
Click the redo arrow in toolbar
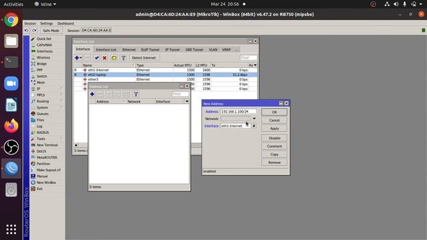pyautogui.click(x=34, y=31)
